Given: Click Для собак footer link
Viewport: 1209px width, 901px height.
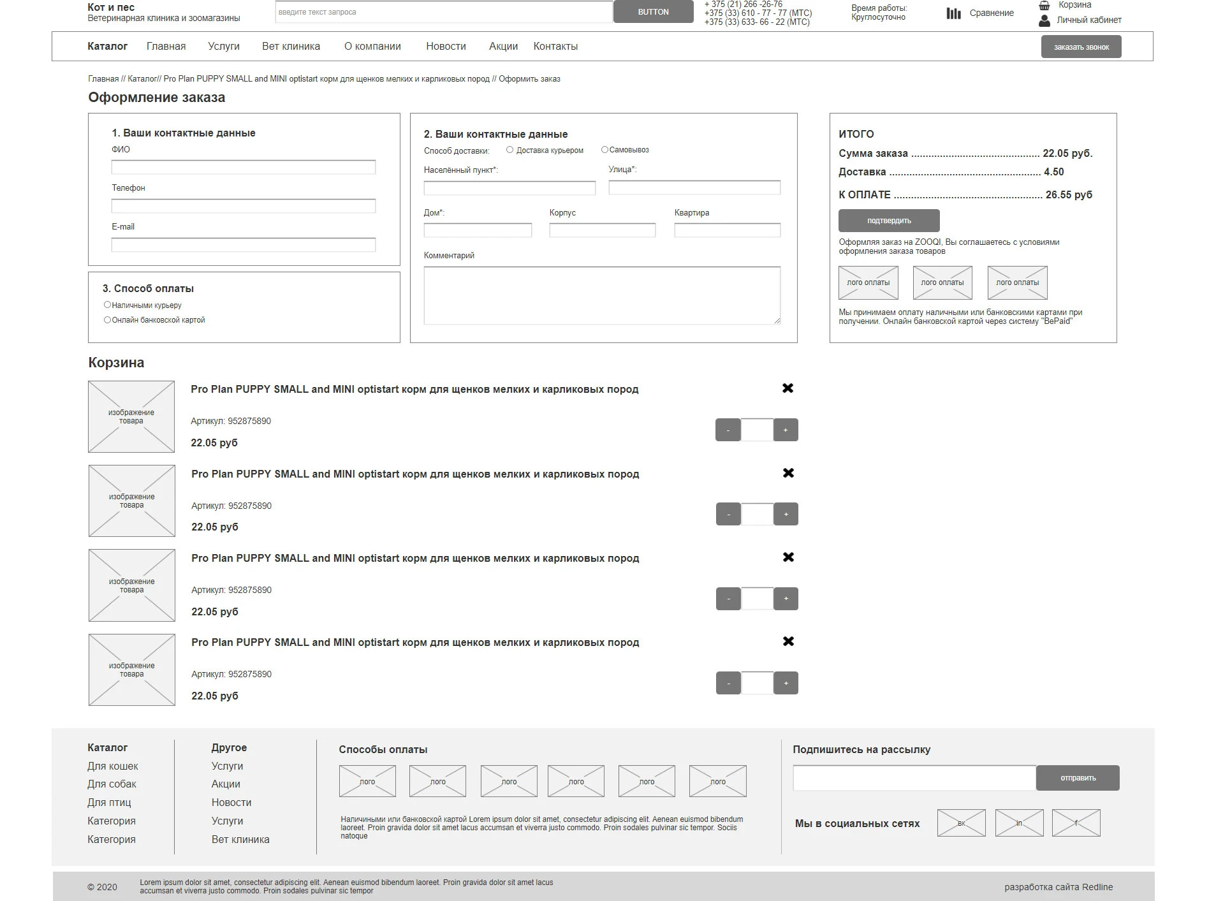Looking at the screenshot, I should pos(112,784).
